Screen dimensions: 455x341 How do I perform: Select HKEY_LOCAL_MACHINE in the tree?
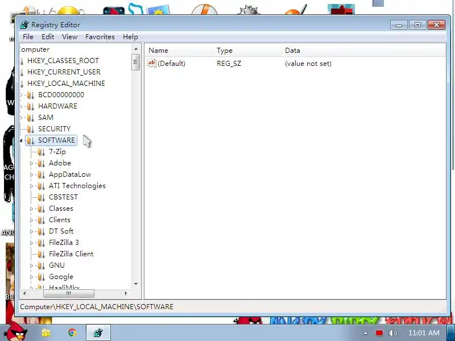[66, 84]
